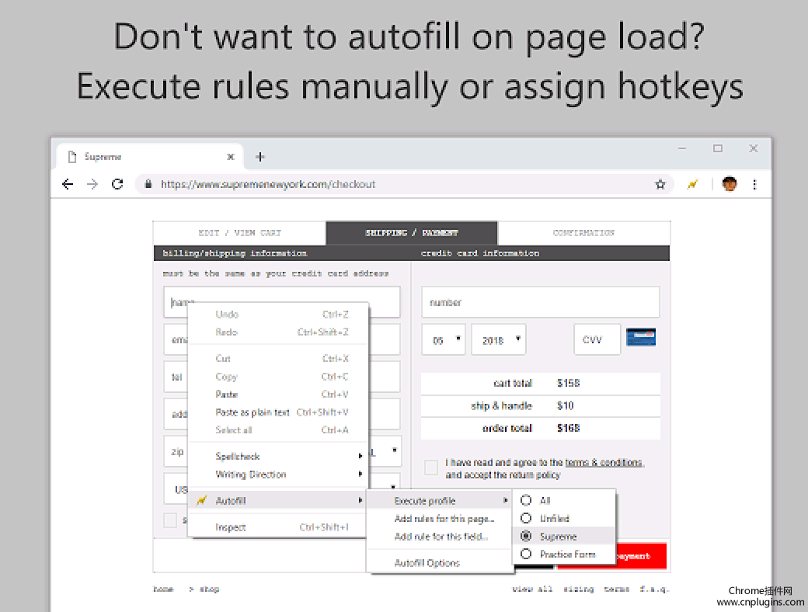Click the CVV input field
The width and height of the screenshot is (808, 612).
pyautogui.click(x=597, y=339)
